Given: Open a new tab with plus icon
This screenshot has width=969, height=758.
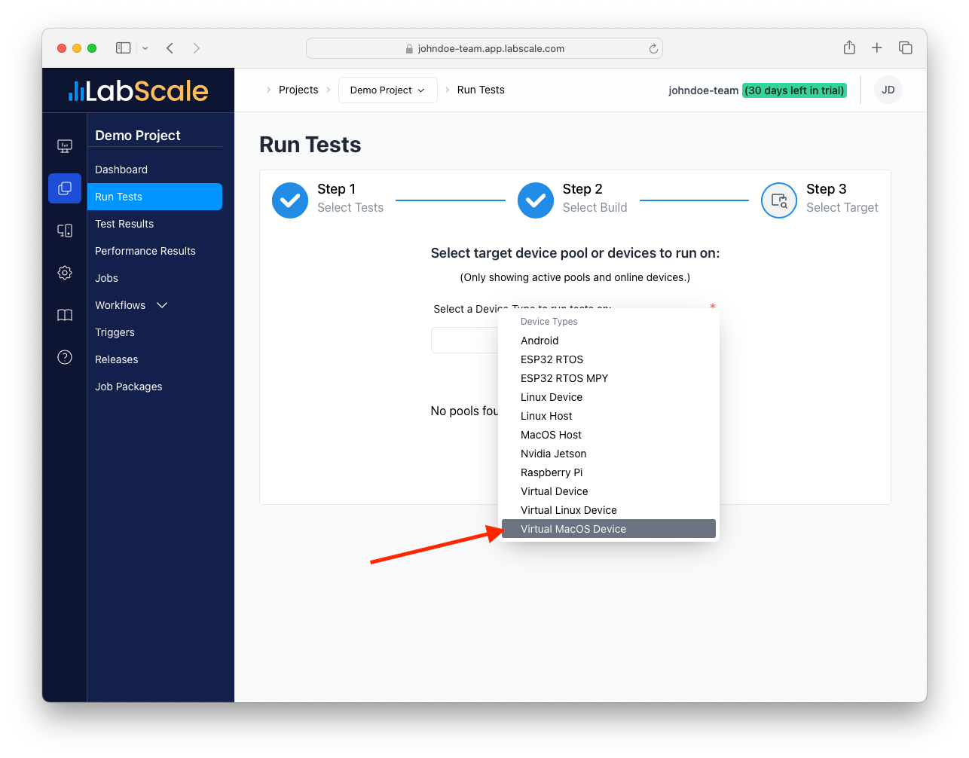Looking at the screenshot, I should [x=877, y=48].
